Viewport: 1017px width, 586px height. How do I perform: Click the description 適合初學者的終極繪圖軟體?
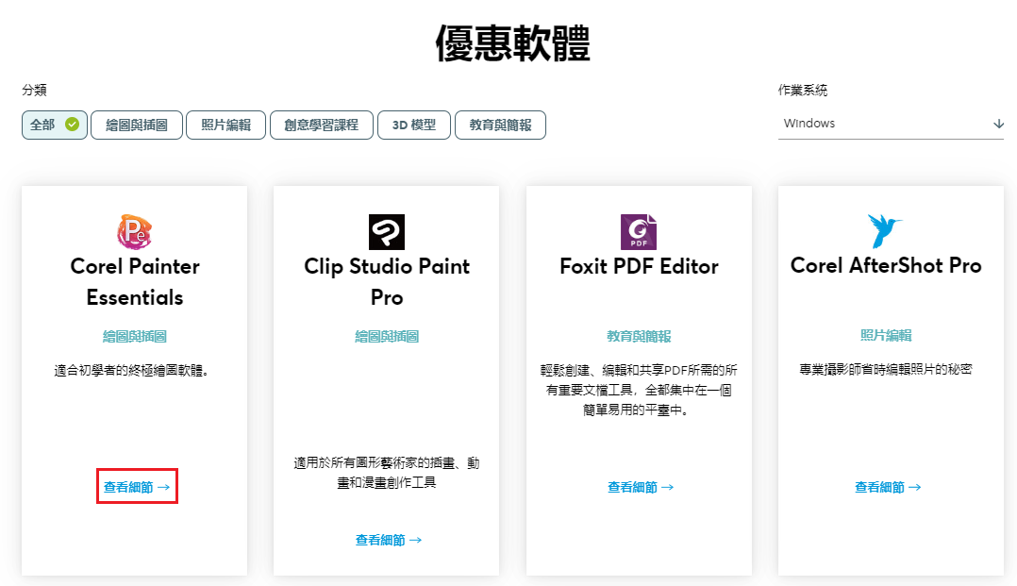[132, 371]
